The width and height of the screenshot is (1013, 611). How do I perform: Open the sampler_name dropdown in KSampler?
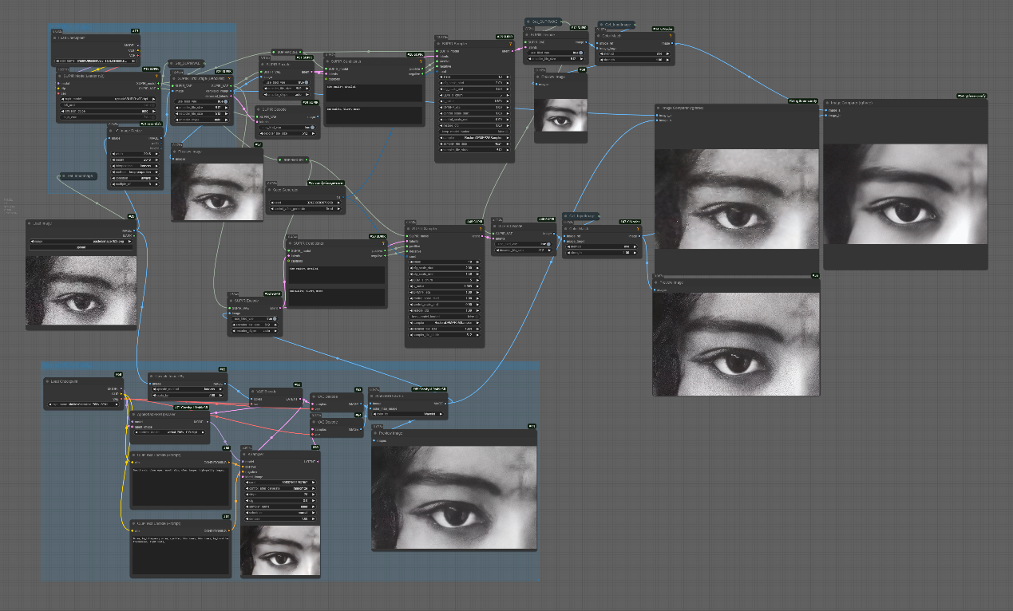280,505
